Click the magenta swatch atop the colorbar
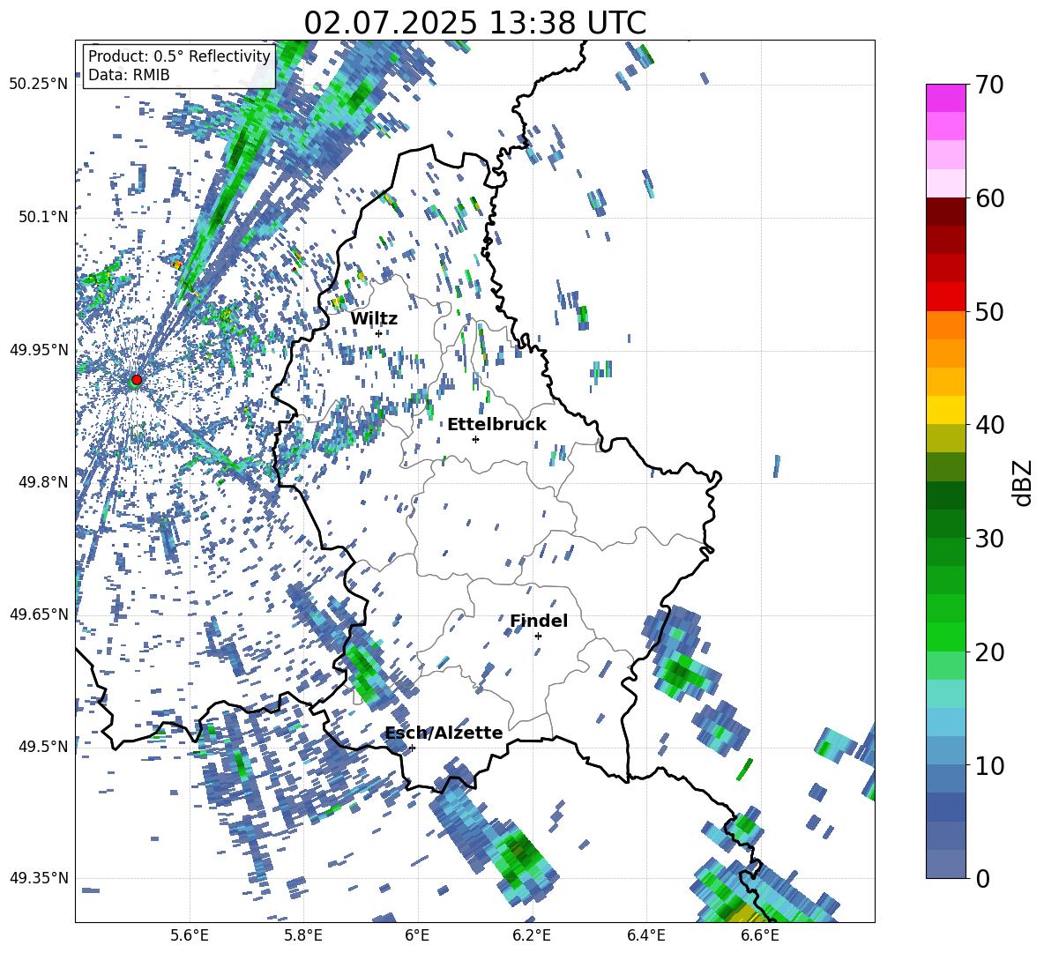The height and width of the screenshot is (953, 1044). (945, 98)
